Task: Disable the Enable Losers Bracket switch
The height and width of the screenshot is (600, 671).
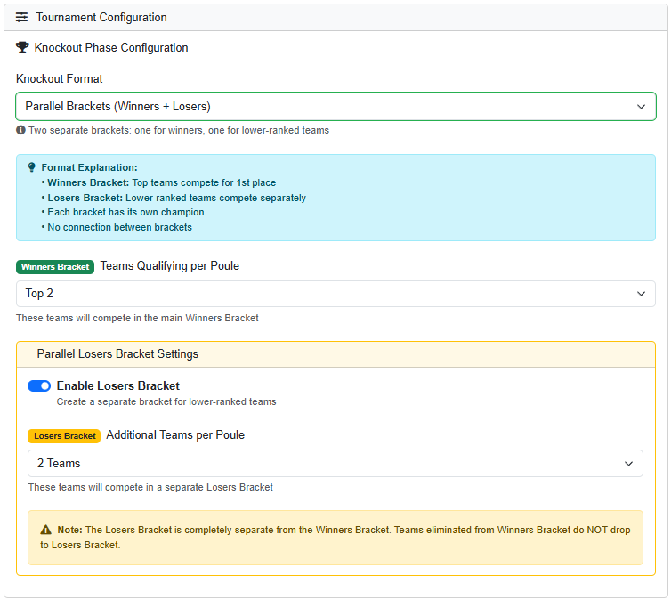Action: (x=39, y=385)
